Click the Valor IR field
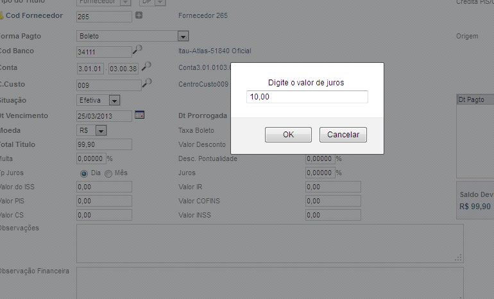The height and width of the screenshot is (299, 494). pos(333,187)
